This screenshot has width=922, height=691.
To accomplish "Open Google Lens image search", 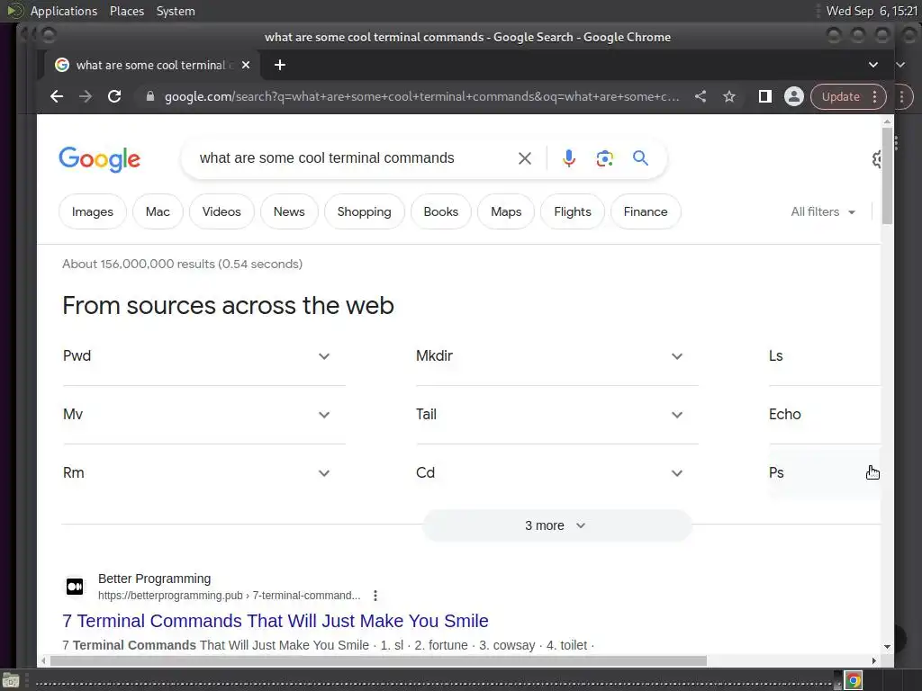I will pos(605,158).
